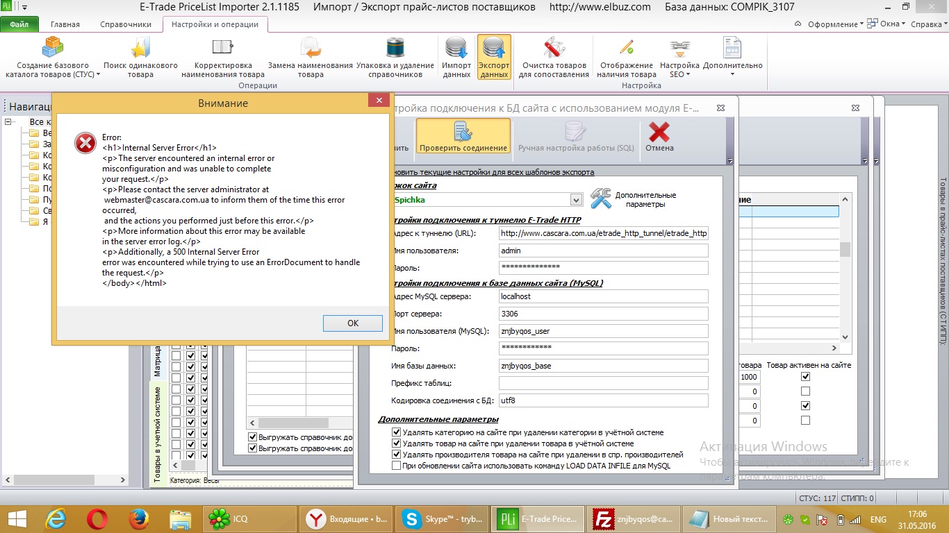Open Замена наименования товара tool
This screenshot has width=949, height=533.
point(311,57)
